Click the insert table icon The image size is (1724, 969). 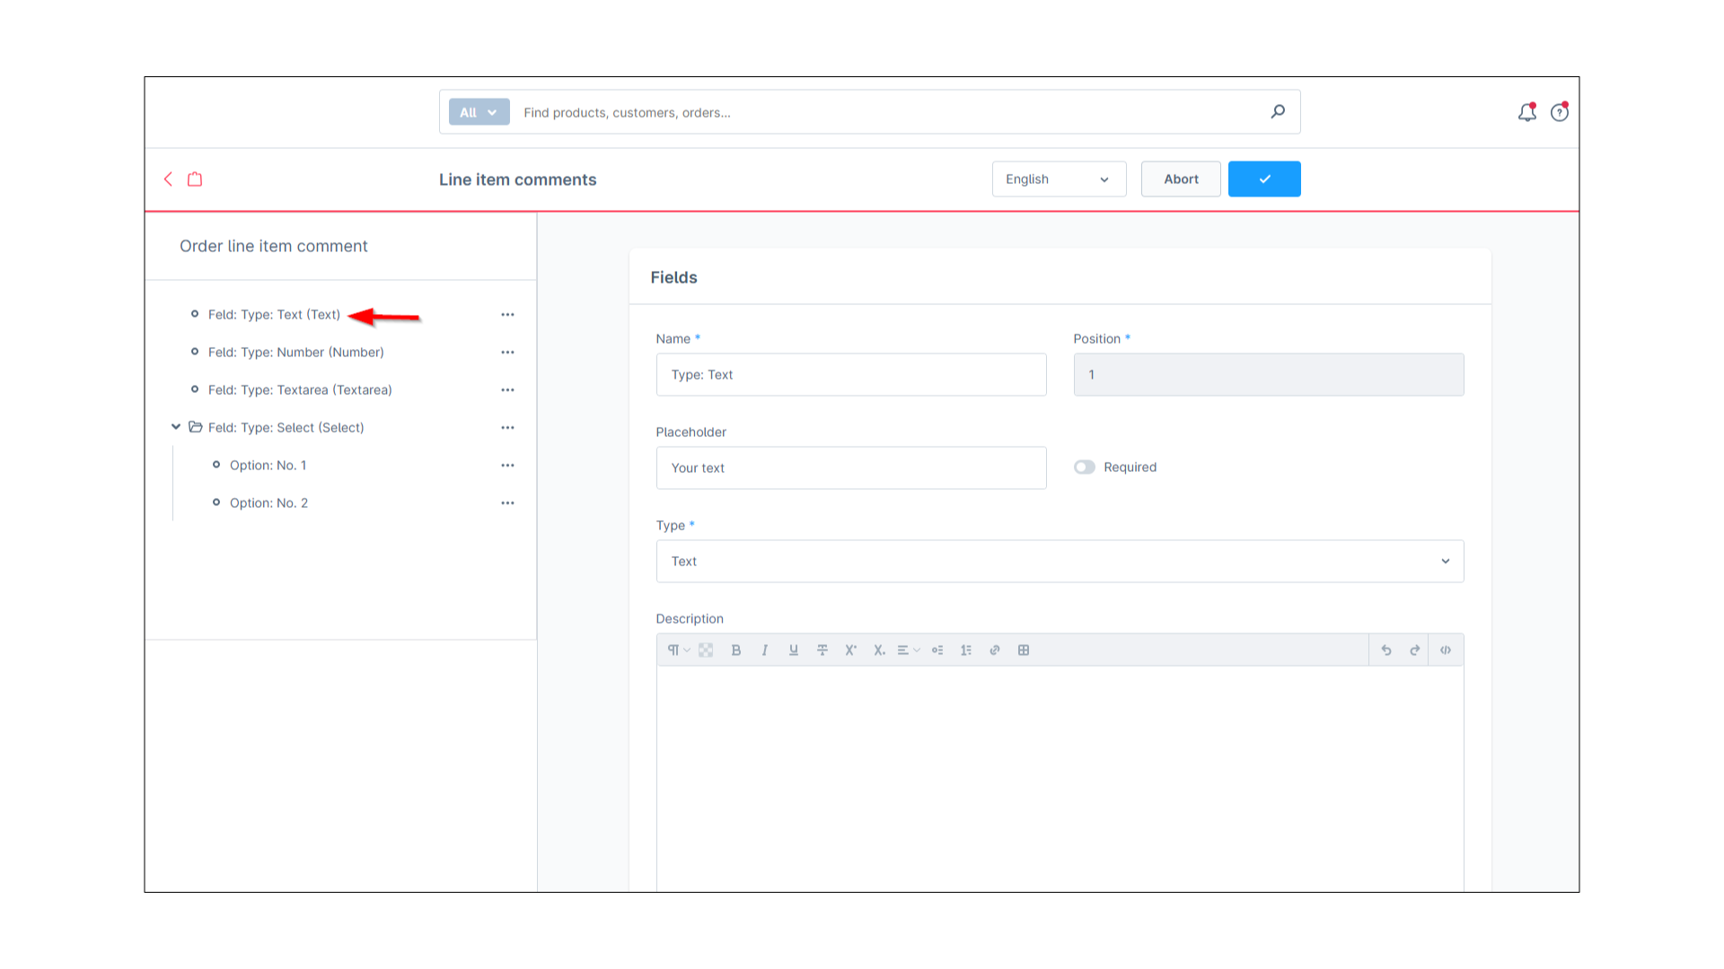click(1023, 650)
